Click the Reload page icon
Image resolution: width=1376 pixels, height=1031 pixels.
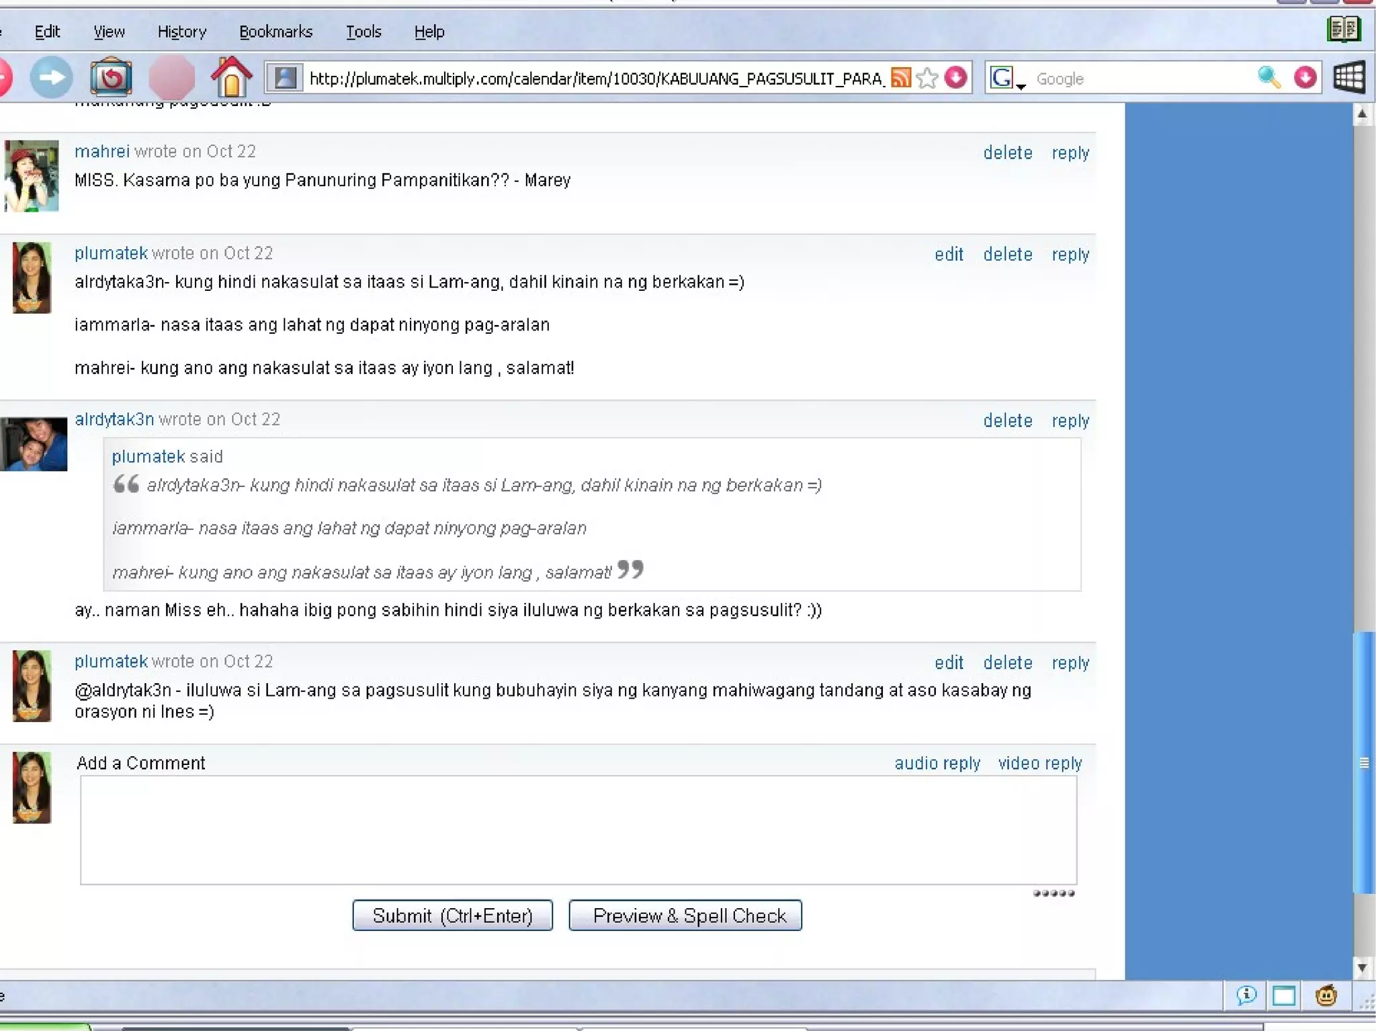(x=111, y=78)
